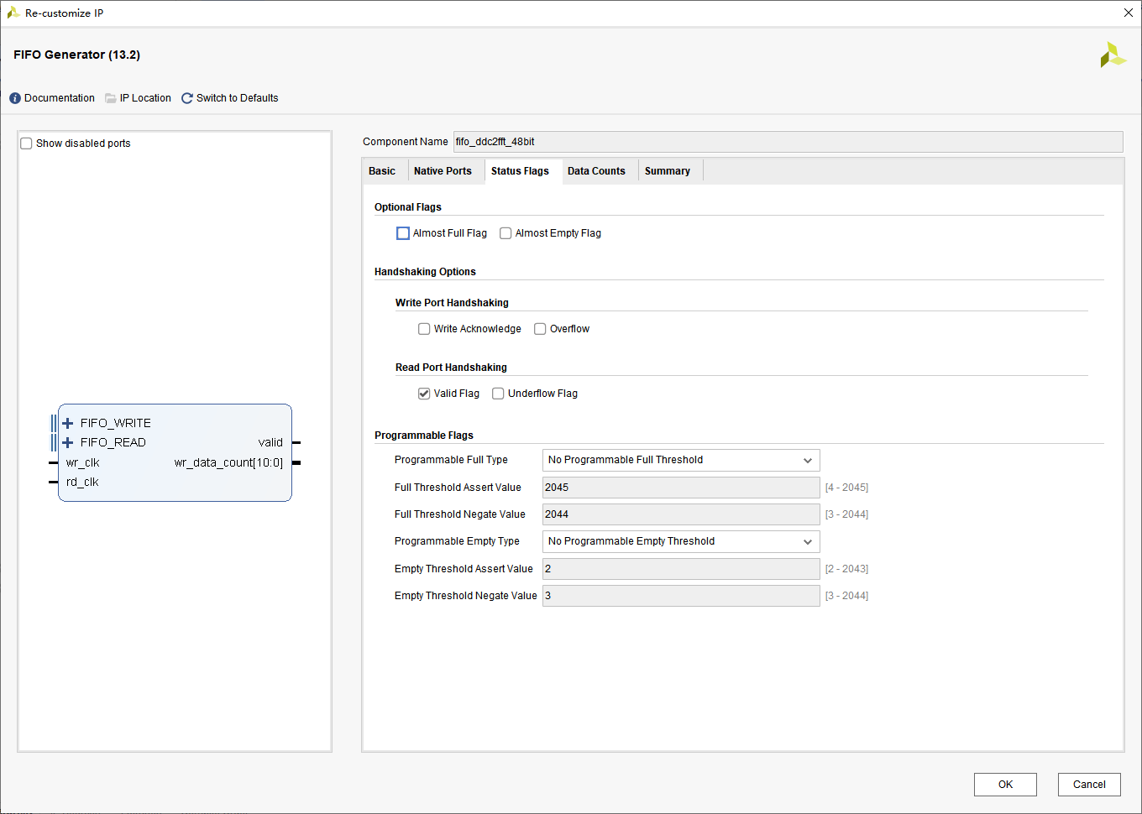This screenshot has width=1142, height=814.
Task: Uncheck the Valid Flag checkbox
Action: (x=424, y=394)
